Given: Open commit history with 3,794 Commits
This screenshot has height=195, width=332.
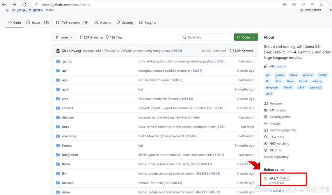Looking at the screenshot, I should click(x=241, y=51).
